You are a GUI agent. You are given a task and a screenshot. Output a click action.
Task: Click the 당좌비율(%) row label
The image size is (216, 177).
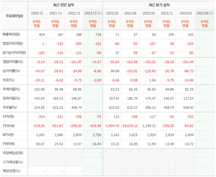pos(11,98)
